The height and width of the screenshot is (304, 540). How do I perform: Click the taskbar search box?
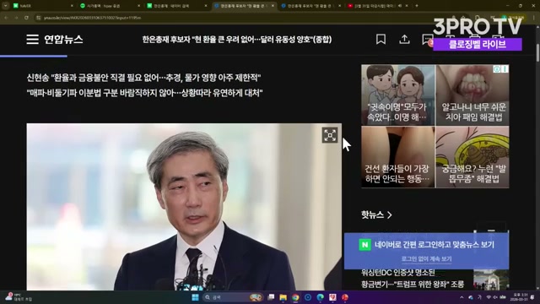[233, 297]
